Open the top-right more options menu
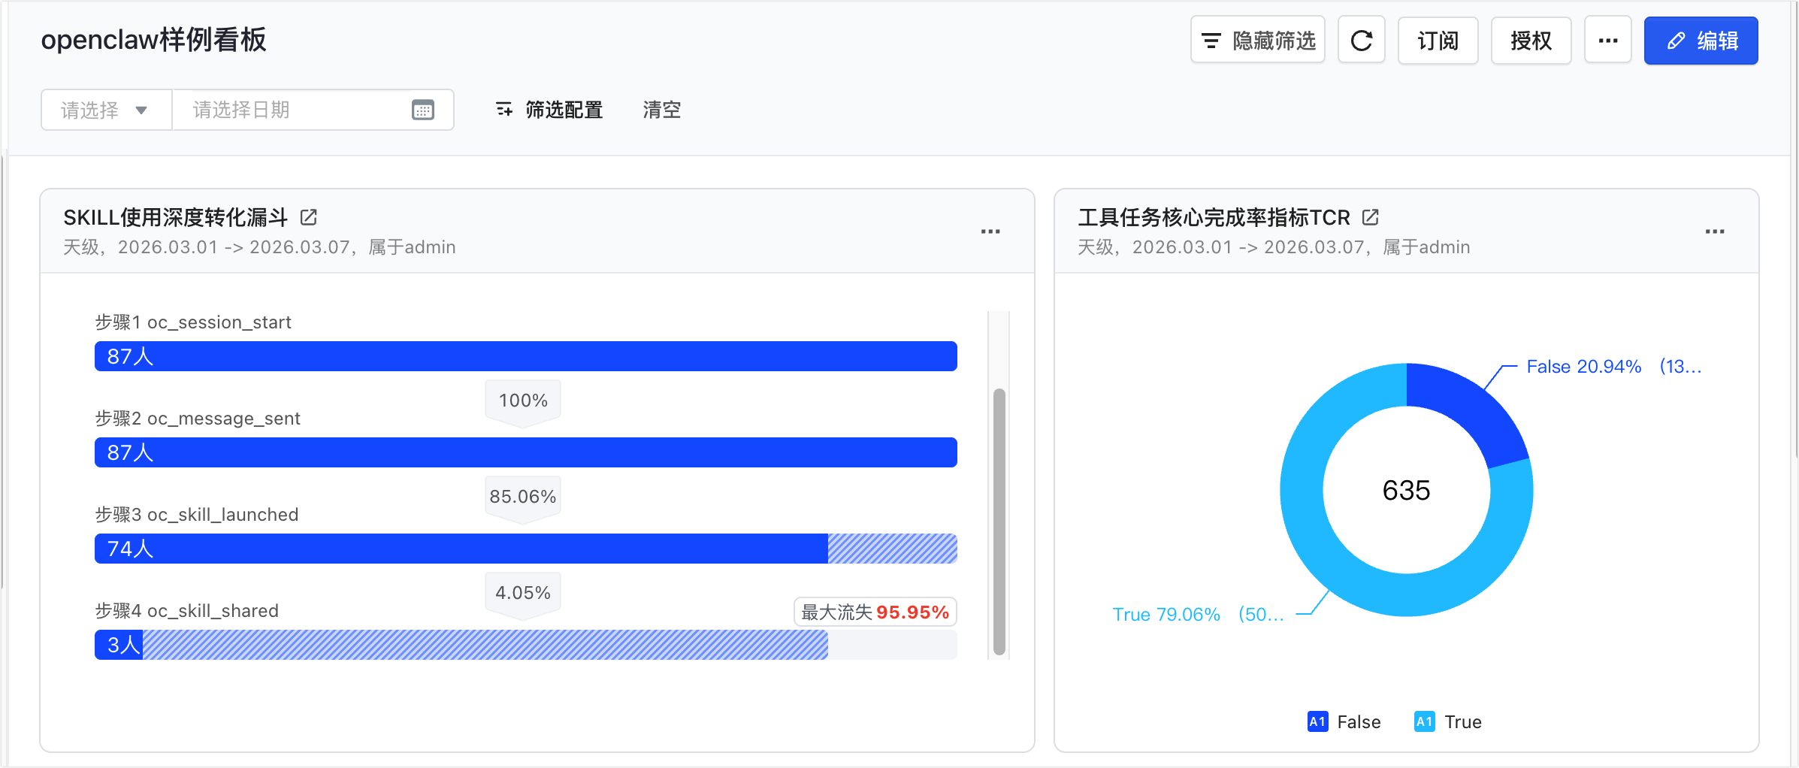 1607,41
